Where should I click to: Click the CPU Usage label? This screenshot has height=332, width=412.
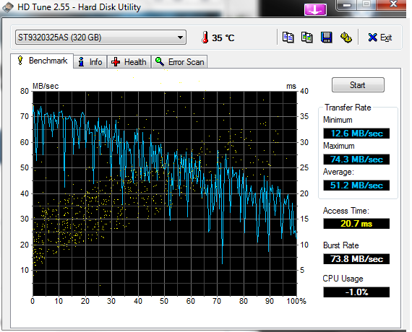pyautogui.click(x=343, y=279)
